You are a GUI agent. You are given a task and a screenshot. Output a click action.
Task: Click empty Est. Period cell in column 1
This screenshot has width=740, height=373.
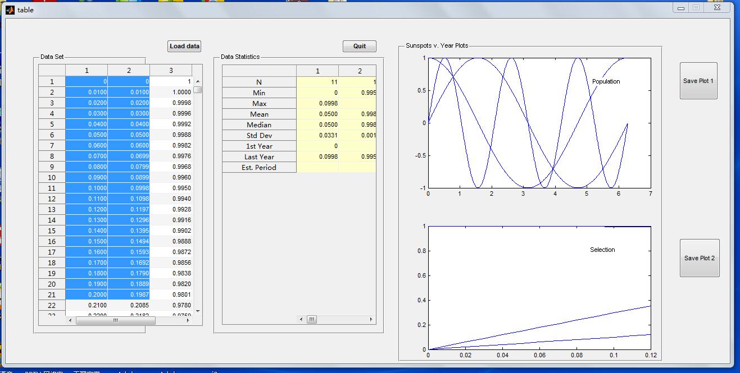click(317, 167)
